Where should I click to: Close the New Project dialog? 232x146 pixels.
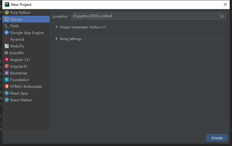(225, 4)
